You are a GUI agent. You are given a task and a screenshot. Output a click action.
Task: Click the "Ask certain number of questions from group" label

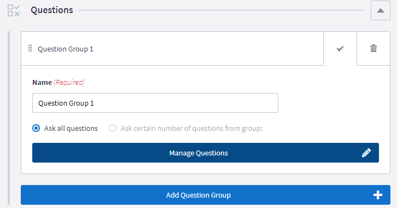click(191, 129)
